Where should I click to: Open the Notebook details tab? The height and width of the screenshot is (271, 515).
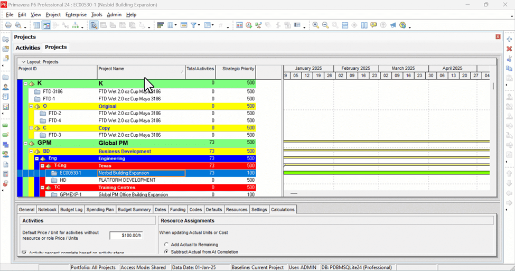(48, 210)
